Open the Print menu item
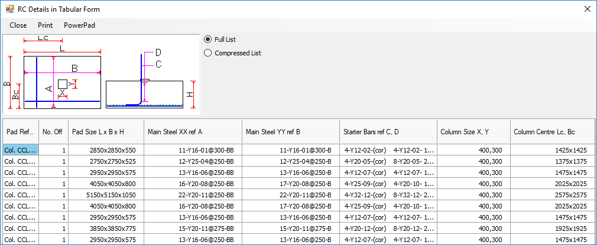 coord(46,25)
